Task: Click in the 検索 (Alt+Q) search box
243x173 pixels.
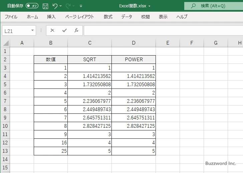Action: point(214,6)
